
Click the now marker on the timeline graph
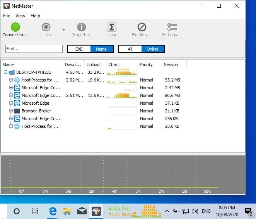(x=207, y=191)
